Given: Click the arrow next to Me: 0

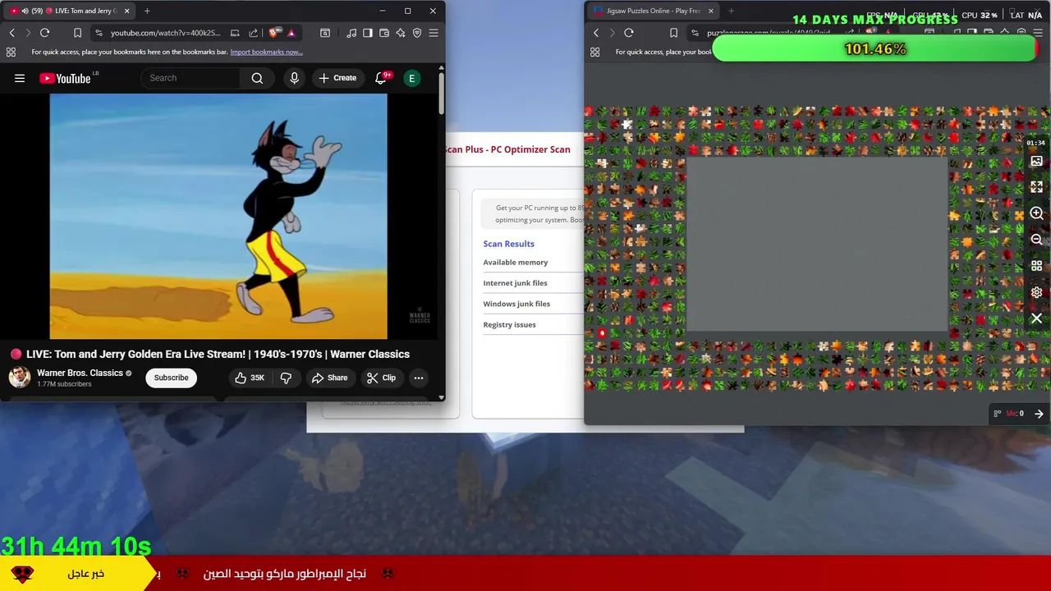Looking at the screenshot, I should pyautogui.click(x=1039, y=414).
